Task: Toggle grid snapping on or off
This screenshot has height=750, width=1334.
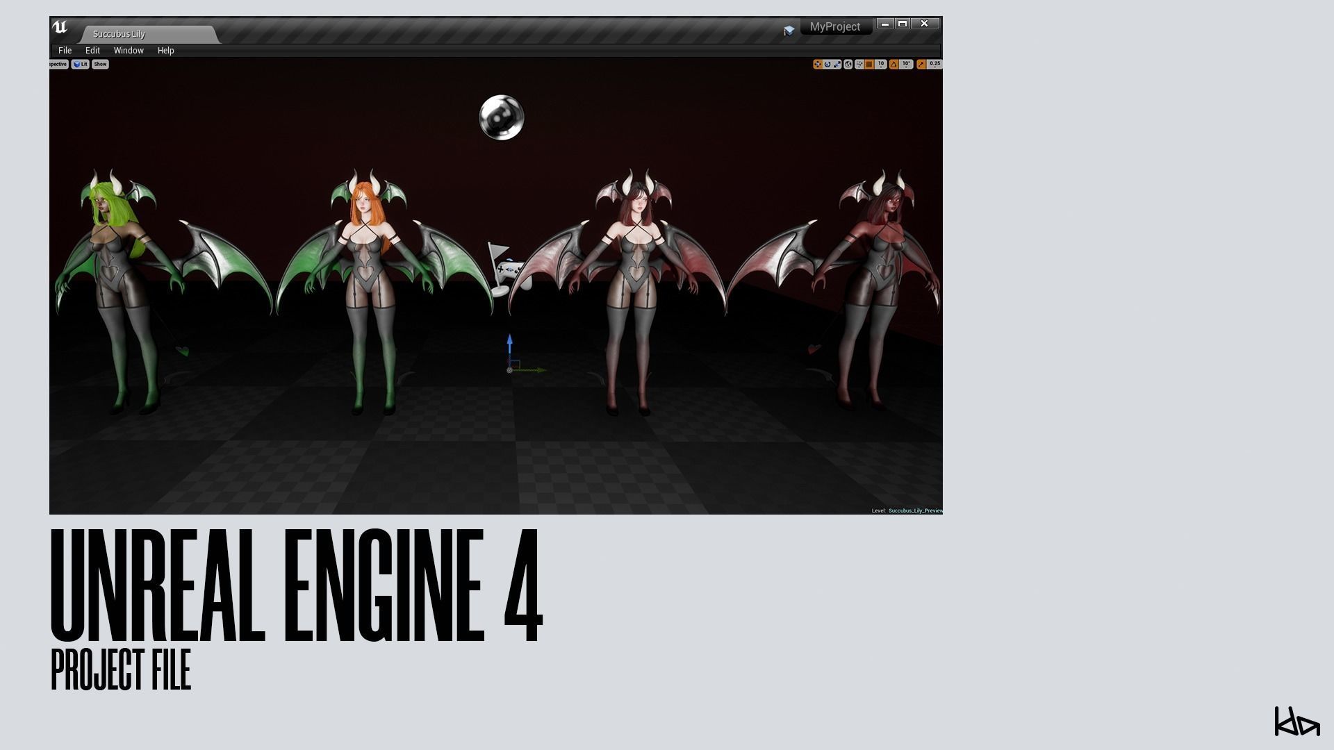Action: point(869,64)
